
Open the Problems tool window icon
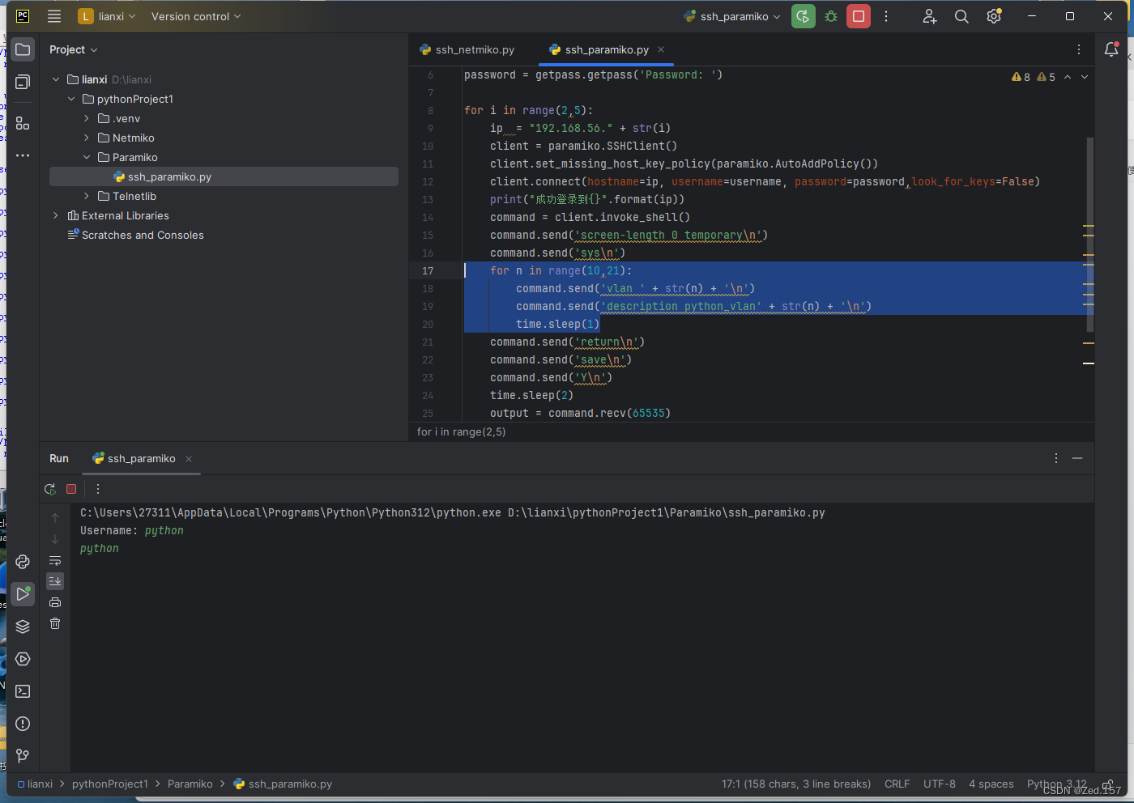pos(22,723)
